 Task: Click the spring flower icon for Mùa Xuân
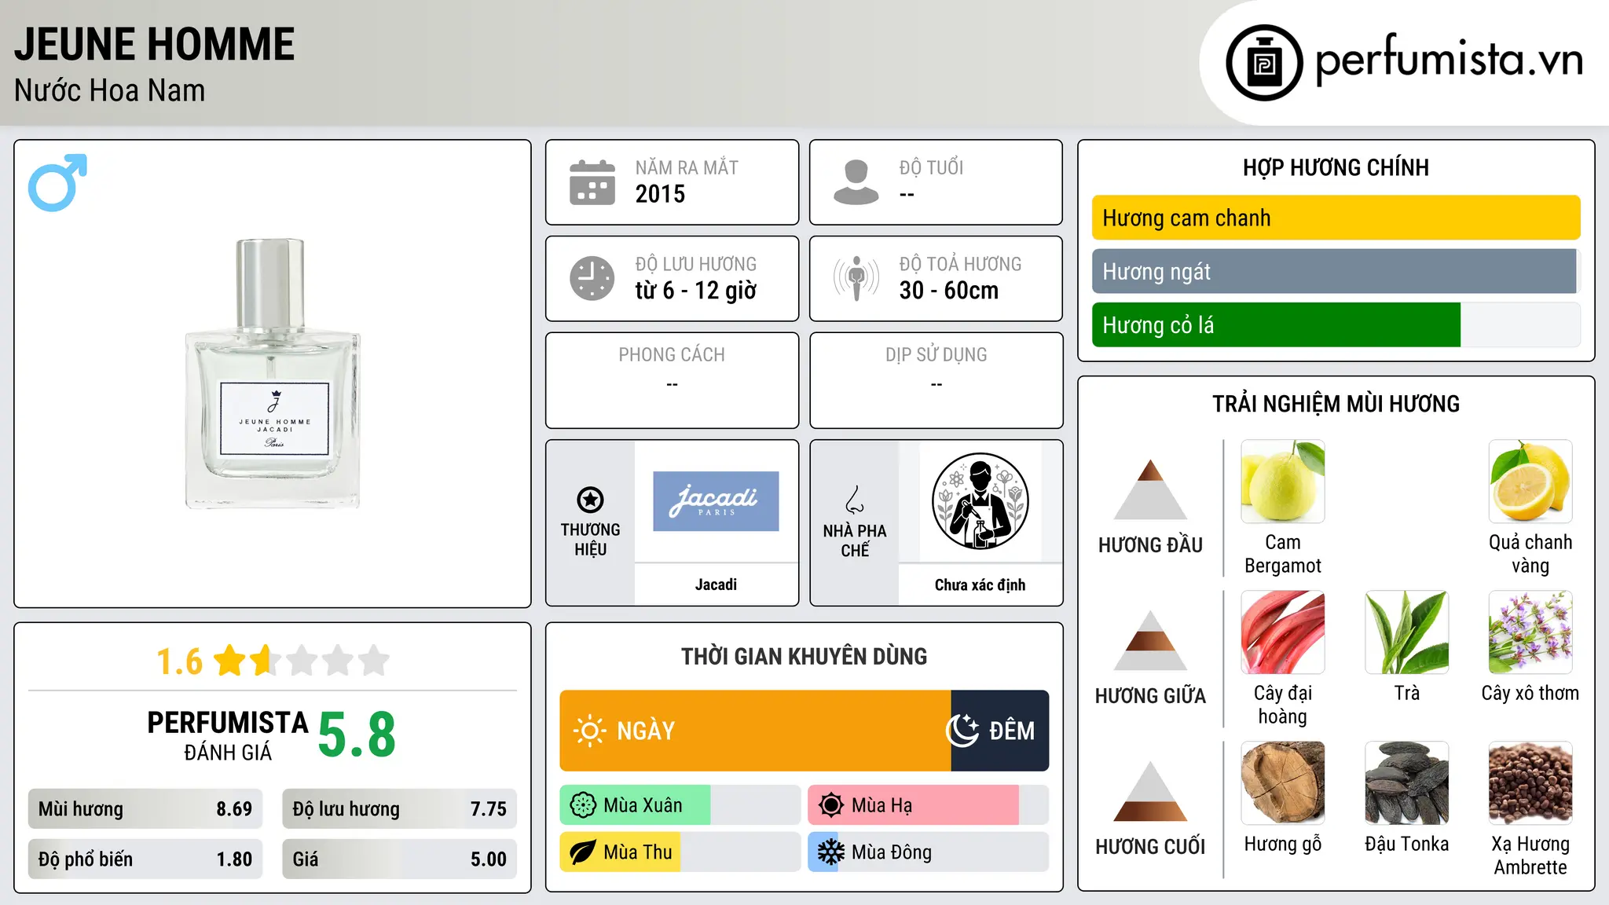[583, 805]
